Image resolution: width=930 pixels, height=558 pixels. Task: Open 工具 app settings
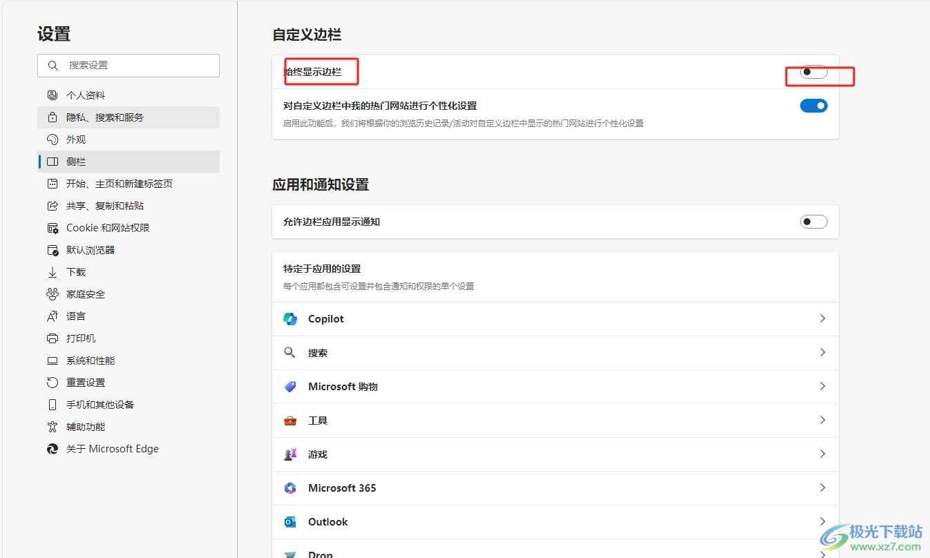[x=556, y=421]
